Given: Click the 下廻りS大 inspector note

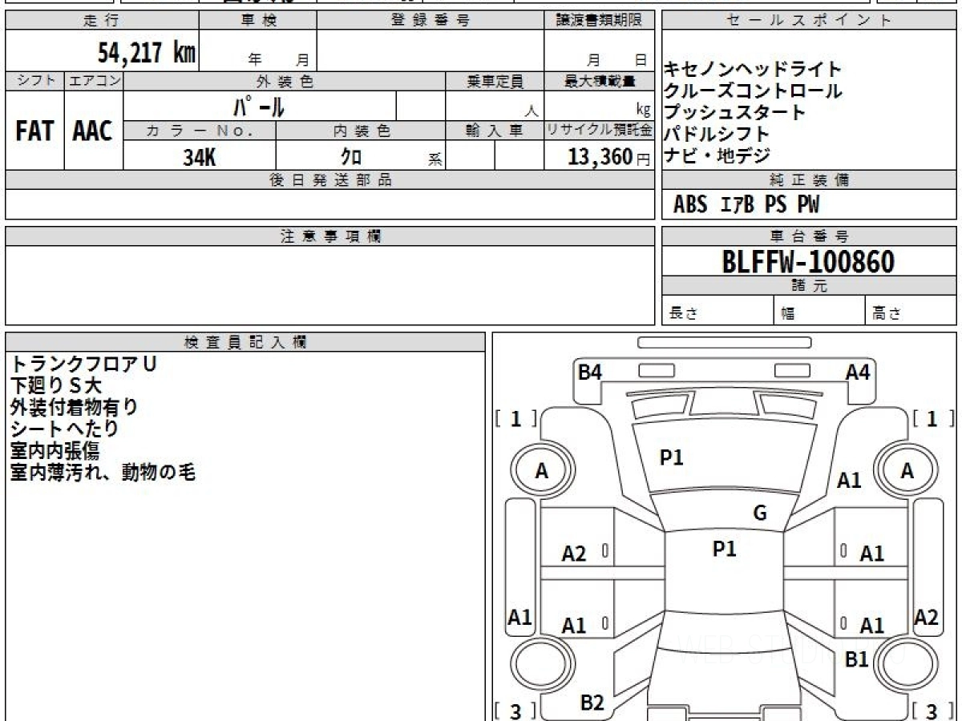Looking at the screenshot, I should (56, 385).
